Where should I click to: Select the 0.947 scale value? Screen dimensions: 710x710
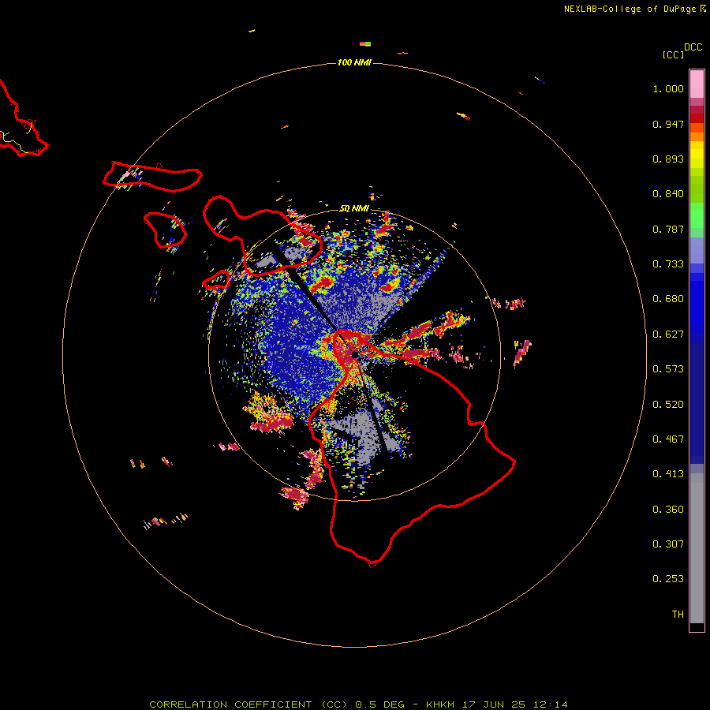click(x=668, y=124)
